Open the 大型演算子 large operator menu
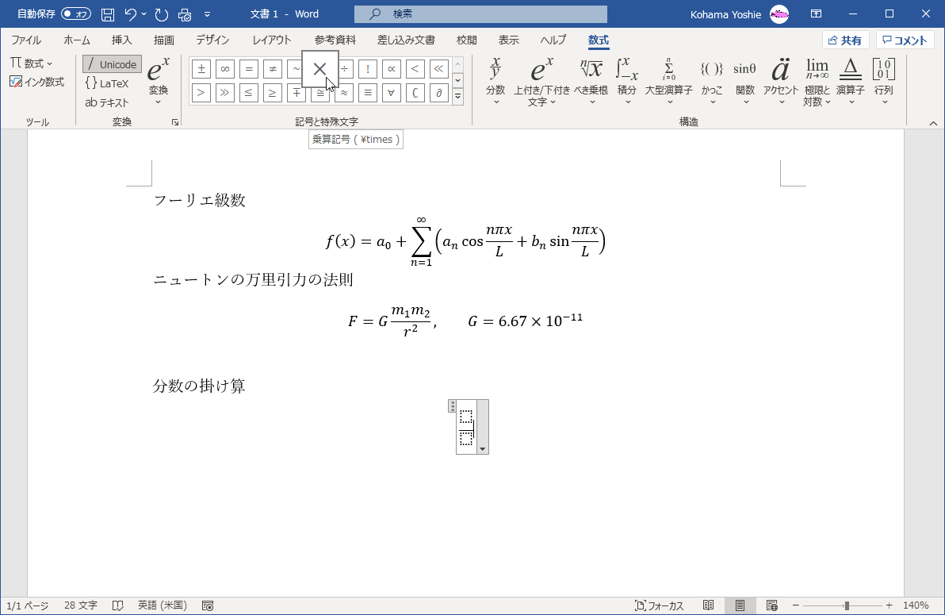This screenshot has height=615, width=945. point(669,82)
